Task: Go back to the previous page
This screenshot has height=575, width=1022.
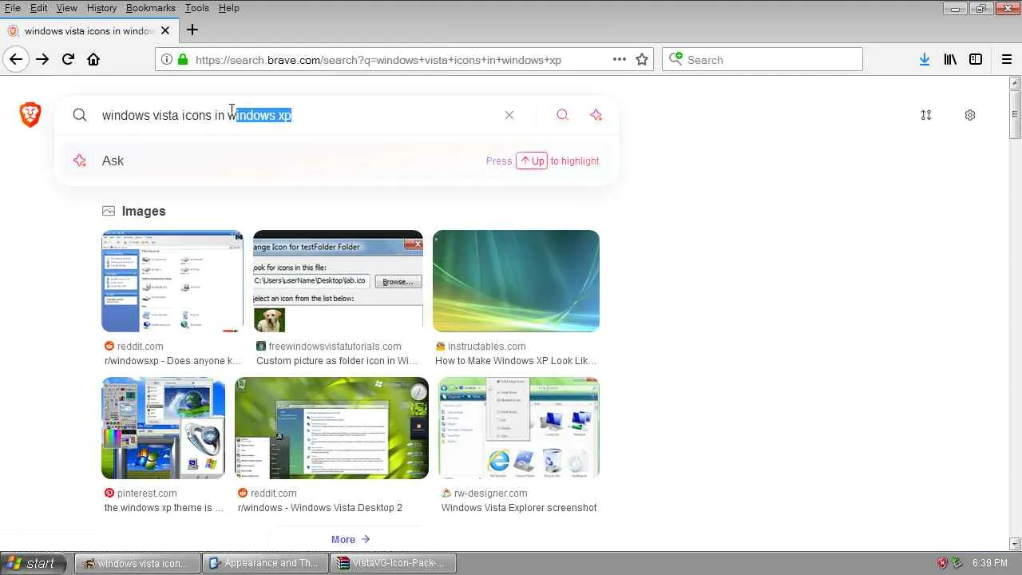Action: 16,59
